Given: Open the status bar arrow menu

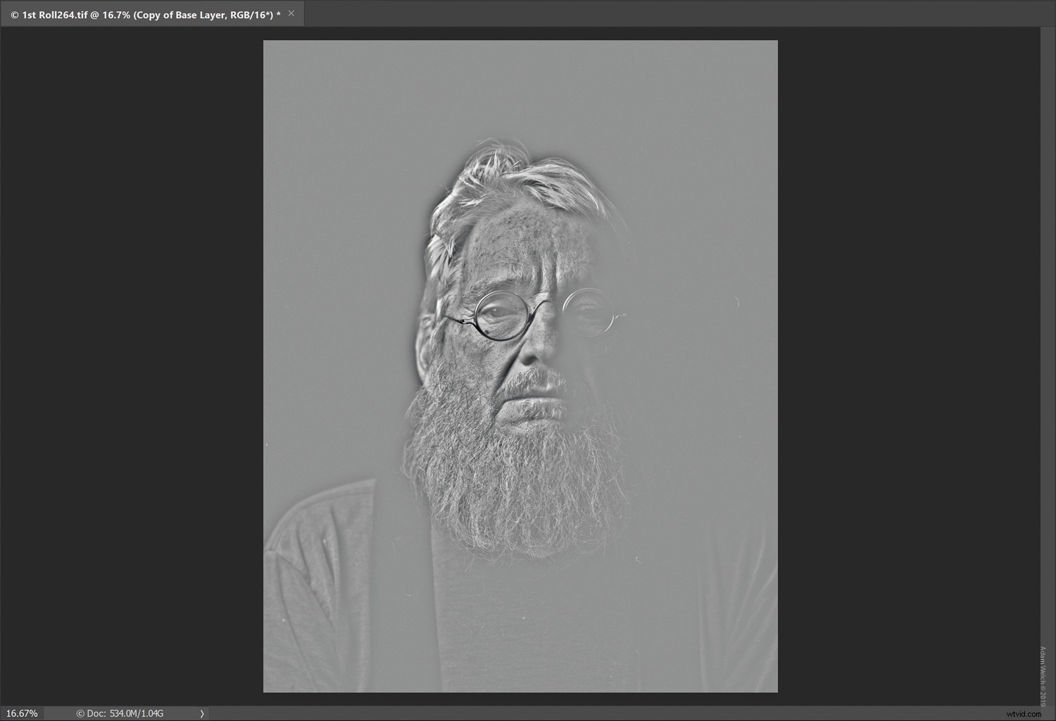Looking at the screenshot, I should [202, 713].
